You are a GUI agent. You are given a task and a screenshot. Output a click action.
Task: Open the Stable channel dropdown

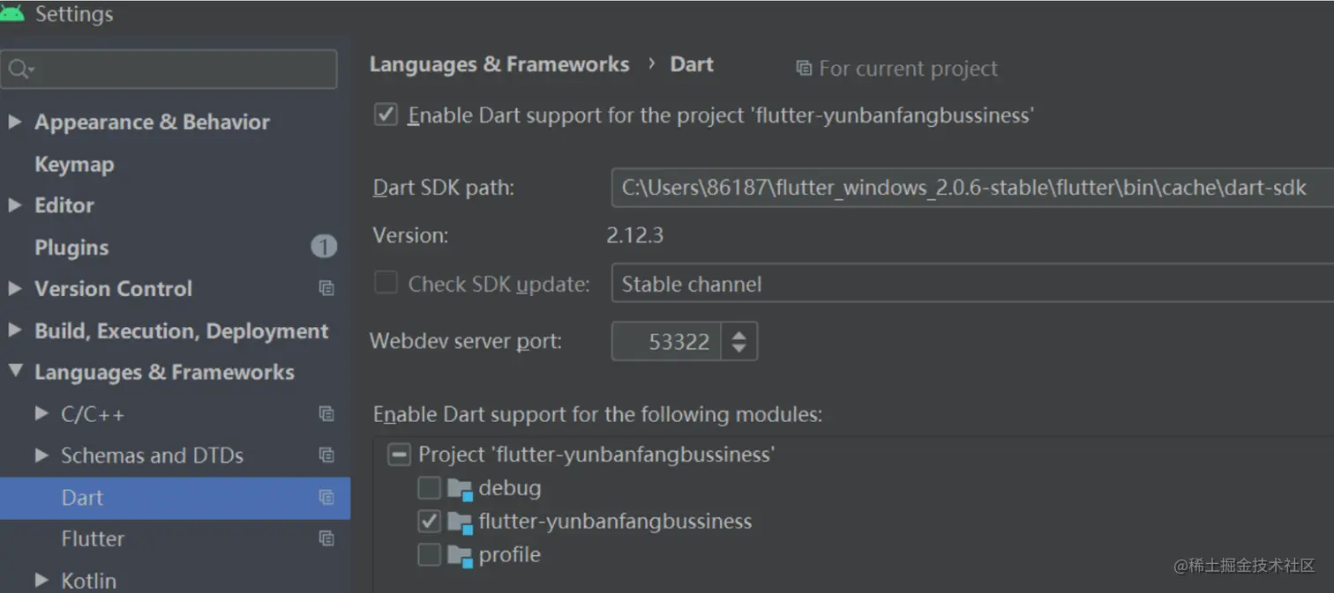coord(971,284)
